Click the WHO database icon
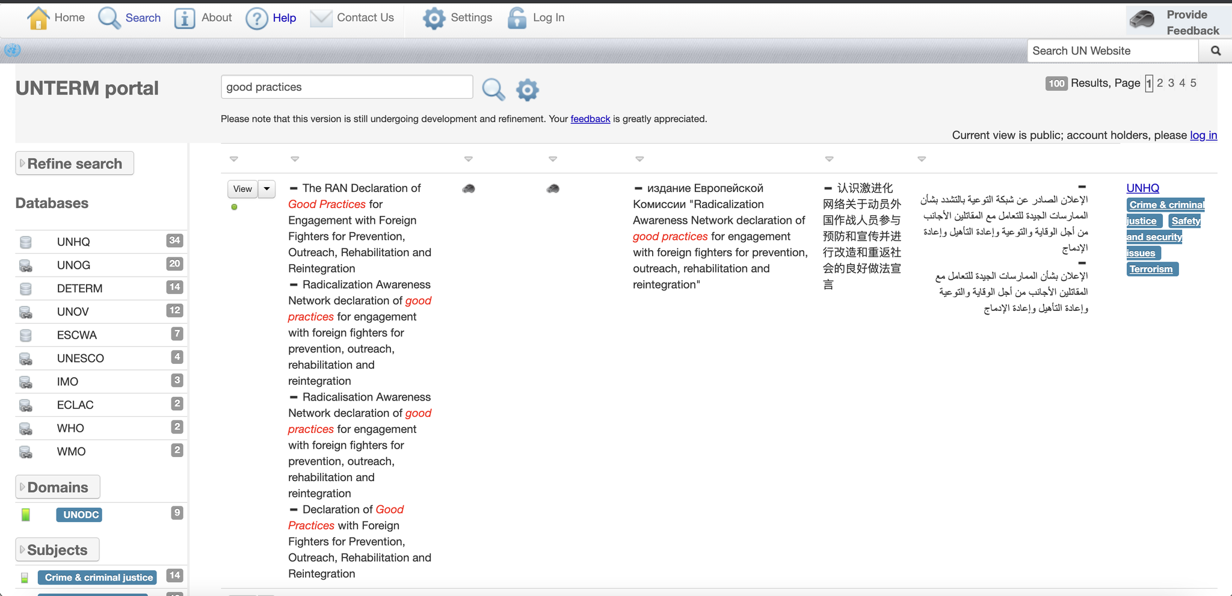This screenshot has width=1232, height=596. click(x=26, y=428)
